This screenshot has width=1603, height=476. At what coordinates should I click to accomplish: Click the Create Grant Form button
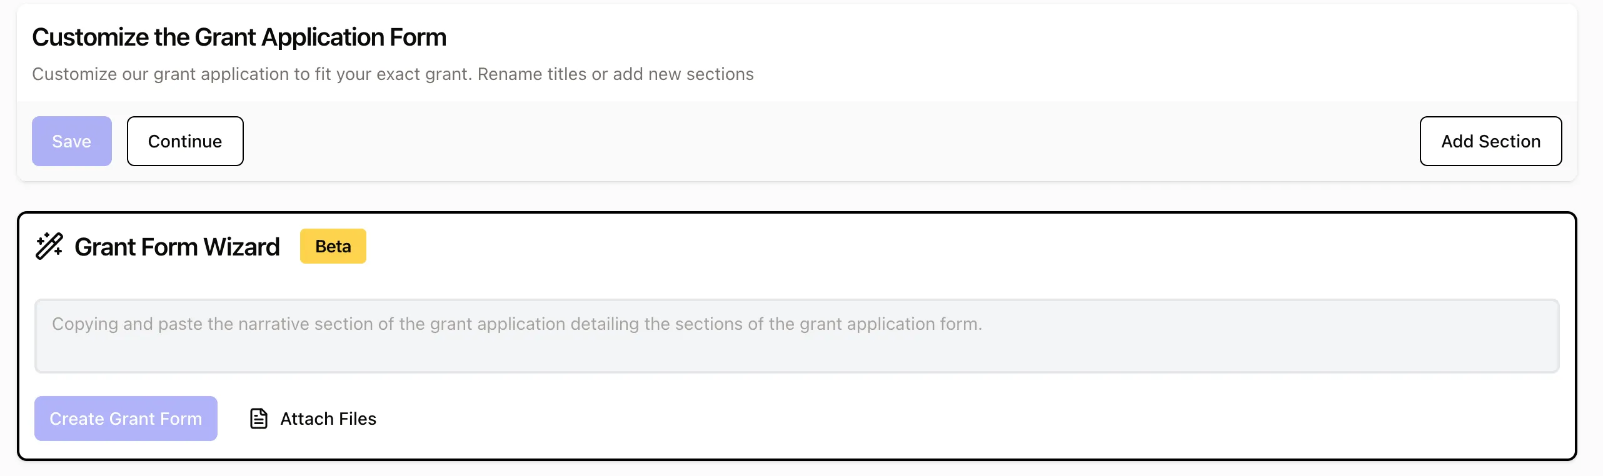(x=126, y=419)
